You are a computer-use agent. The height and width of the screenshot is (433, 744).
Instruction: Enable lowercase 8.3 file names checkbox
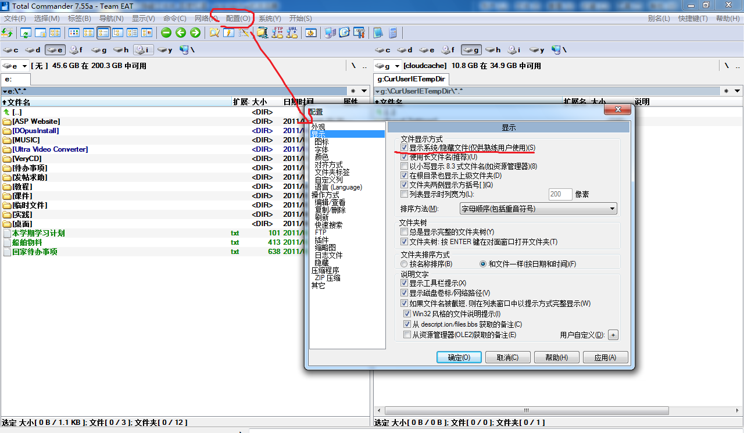pyautogui.click(x=405, y=166)
